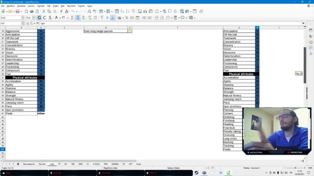Image resolution: width=314 pixels, height=176 pixels.
Task: Toggle wrap text
Action: pos(90,18)
